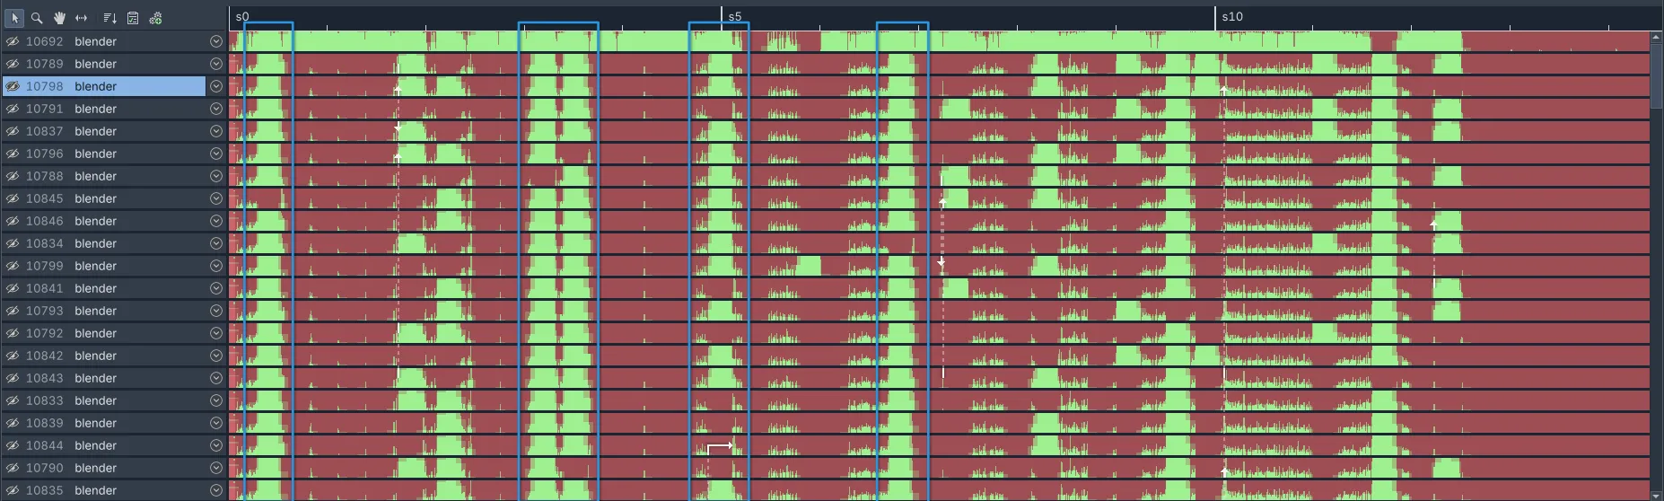This screenshot has height=501, width=1664.
Task: Select the horizontal range measure tool
Action: click(82, 18)
